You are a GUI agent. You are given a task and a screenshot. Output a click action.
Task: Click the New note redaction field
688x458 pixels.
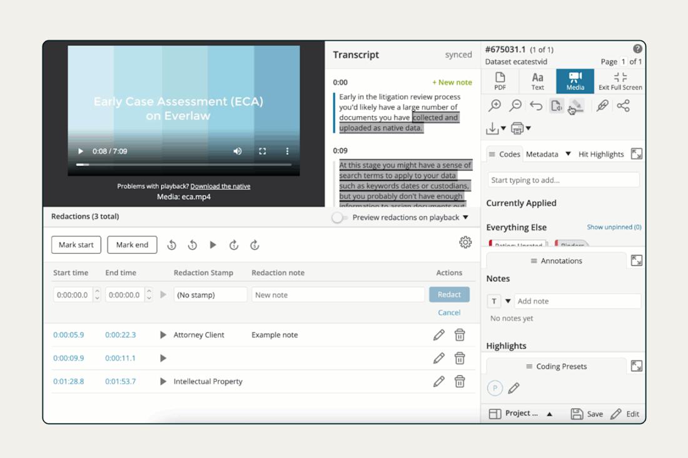pos(338,295)
